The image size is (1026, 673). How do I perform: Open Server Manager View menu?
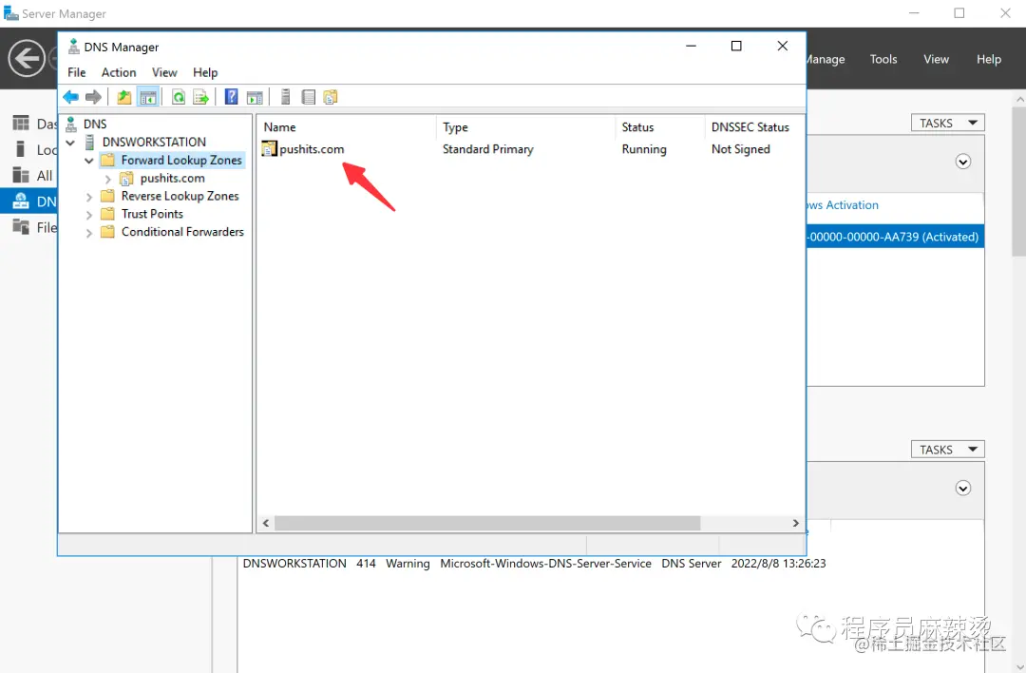click(936, 59)
